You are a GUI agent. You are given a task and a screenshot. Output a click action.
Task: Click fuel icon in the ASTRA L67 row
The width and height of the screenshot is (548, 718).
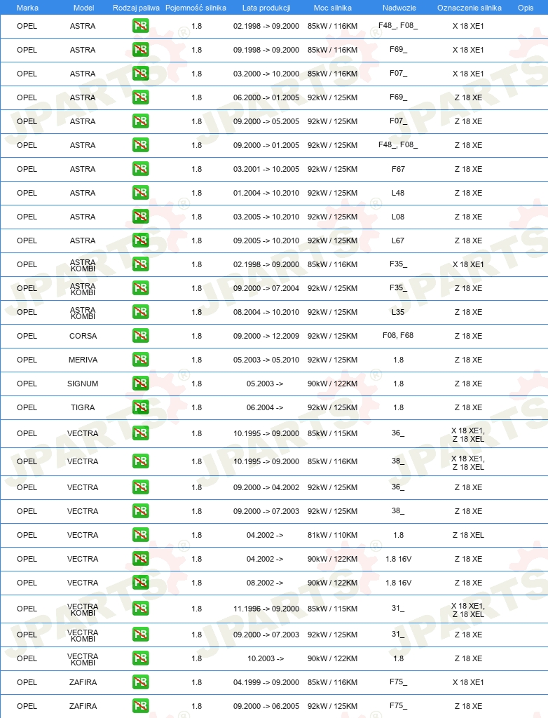click(141, 241)
